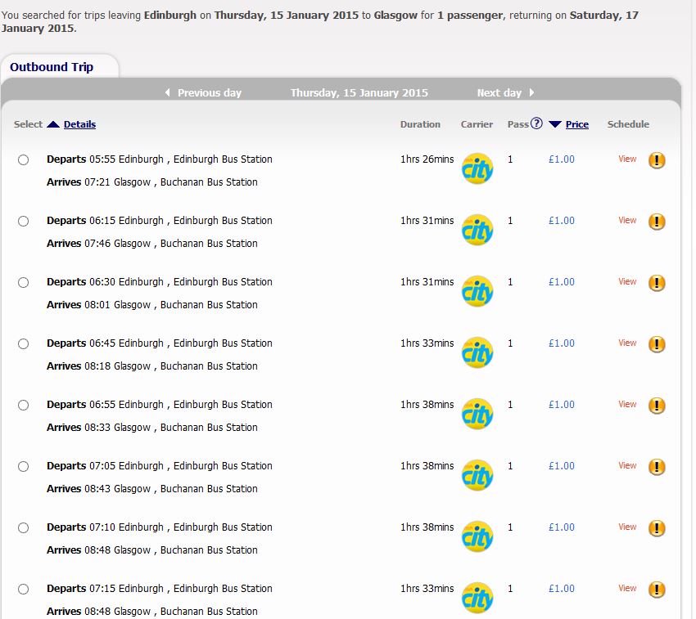This screenshot has height=619, width=696.
Task: Go to Previous day results
Action: tap(209, 92)
